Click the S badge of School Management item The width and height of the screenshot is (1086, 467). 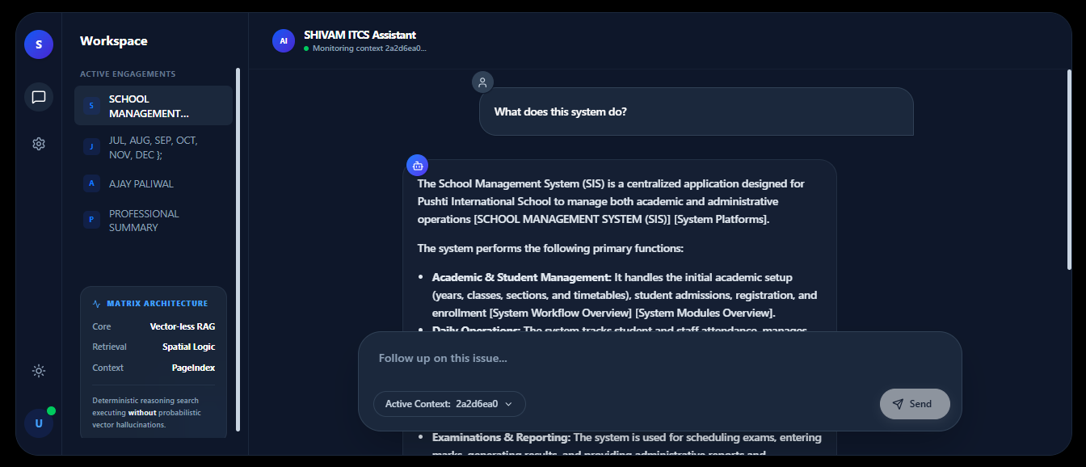[x=91, y=106]
